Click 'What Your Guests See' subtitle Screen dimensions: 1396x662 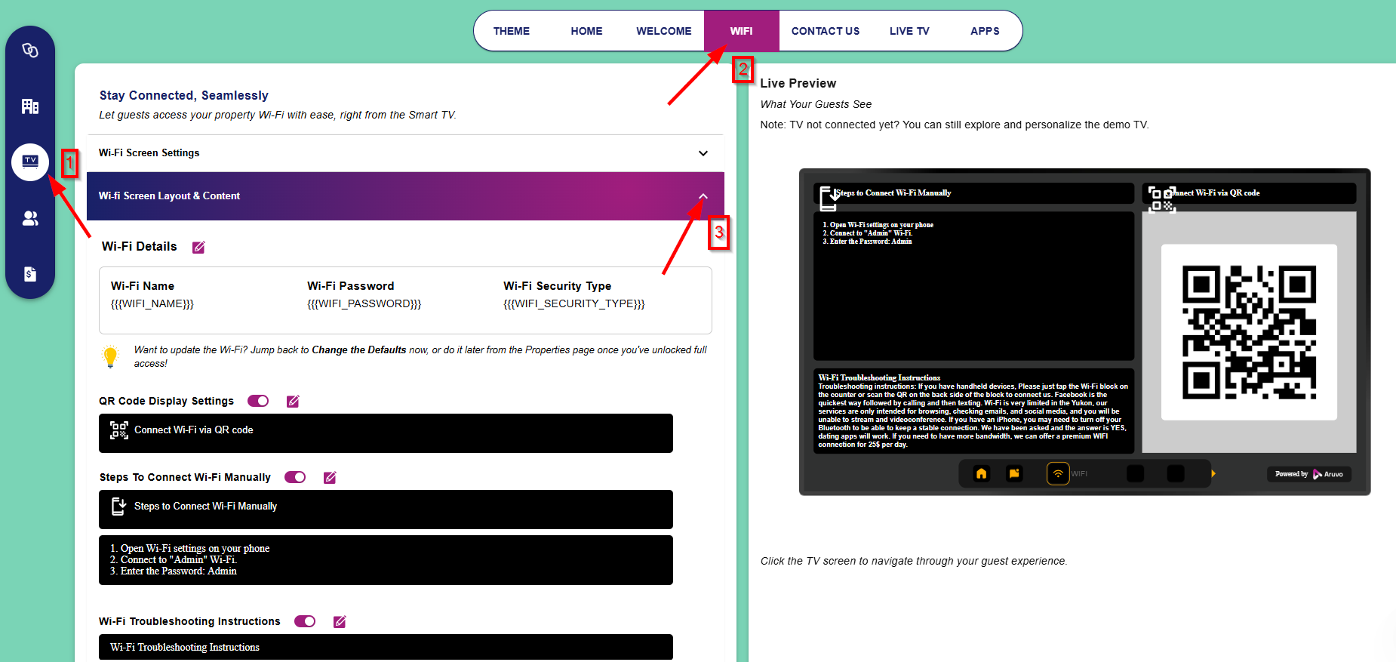(x=816, y=104)
